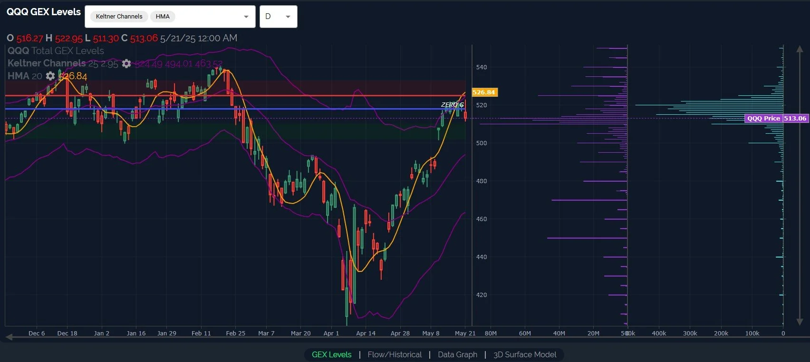Click the Dec 18 date axis label

67,333
